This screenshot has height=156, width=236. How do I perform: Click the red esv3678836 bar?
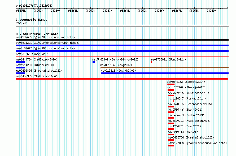tap(171, 107)
